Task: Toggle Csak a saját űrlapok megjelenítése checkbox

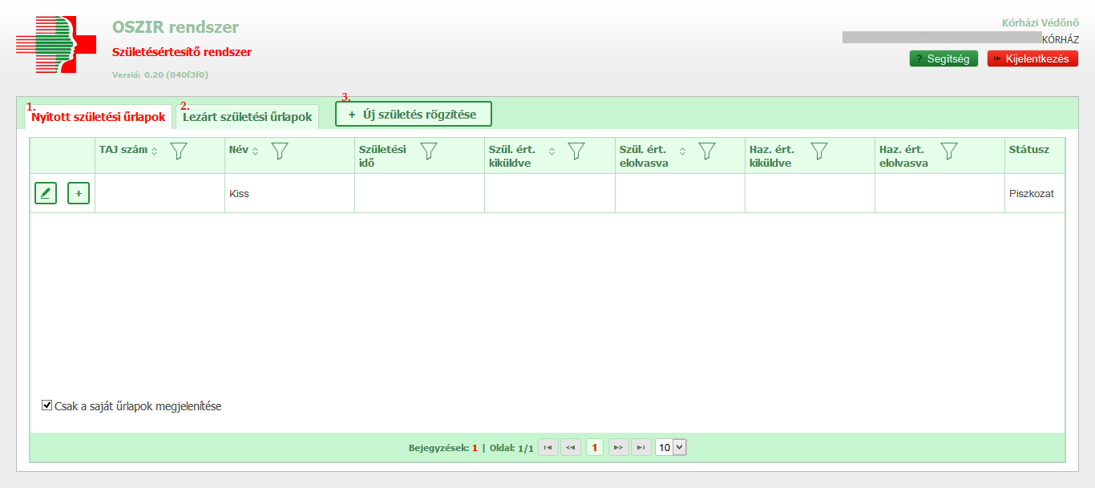Action: 46,405
